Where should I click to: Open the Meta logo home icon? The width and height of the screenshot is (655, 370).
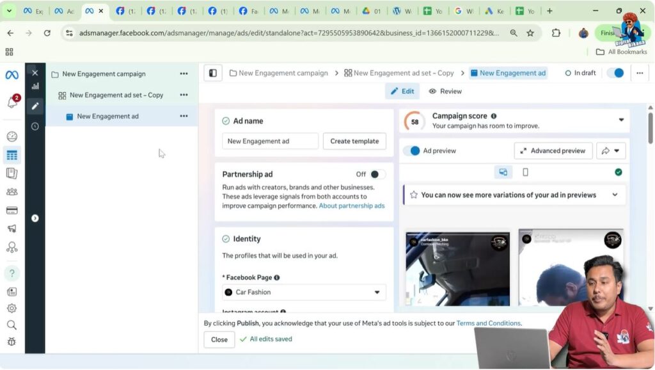(x=12, y=75)
